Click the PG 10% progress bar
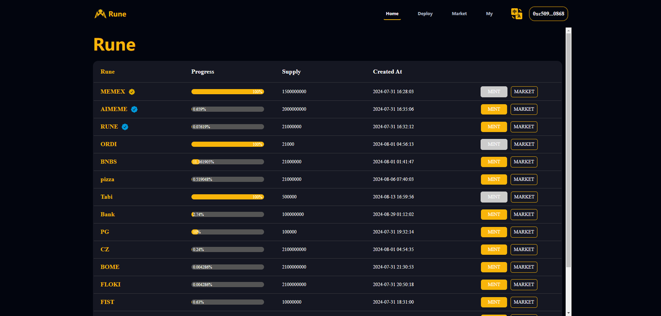661x316 pixels. coord(227,232)
